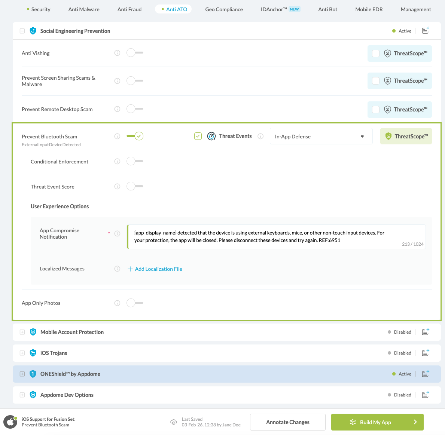Viewport: 445px width, 435px height.
Task: Turn off Prevent Bluetooth Scam toggle
Action: coord(135,136)
